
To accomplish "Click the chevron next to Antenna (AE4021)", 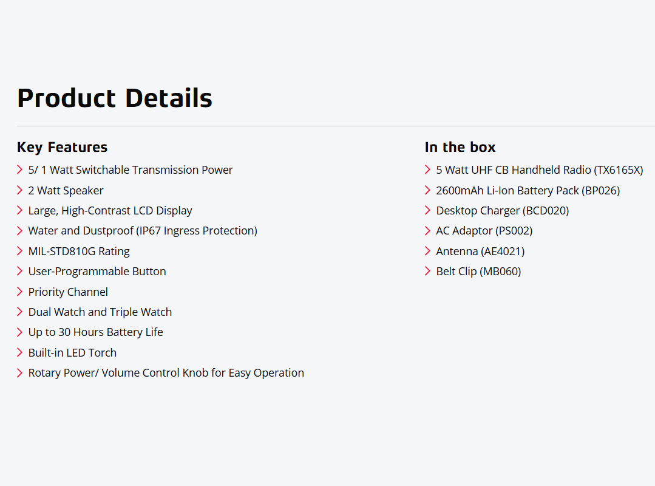I will (x=428, y=251).
